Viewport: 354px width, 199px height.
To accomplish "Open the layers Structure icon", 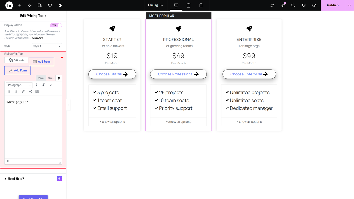I will pos(304,5).
